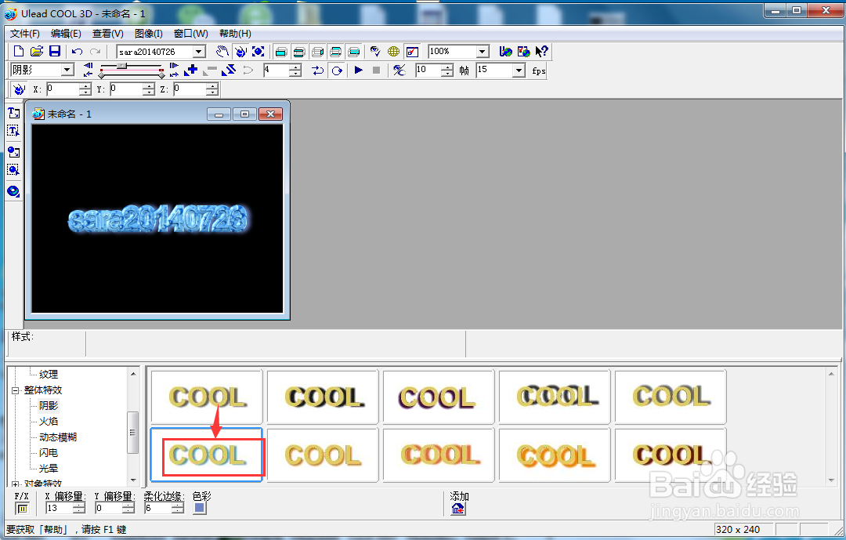Click the globe grid icon
The image size is (846, 540).
394,51
